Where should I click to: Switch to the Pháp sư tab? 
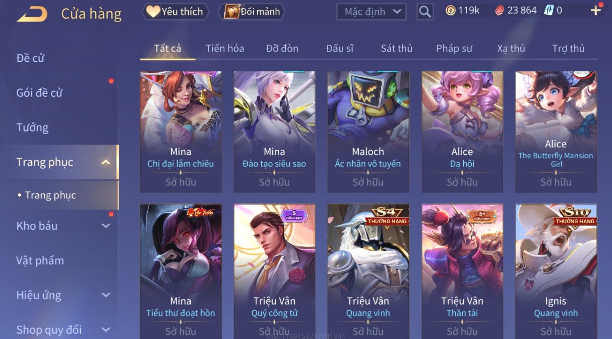pos(454,48)
